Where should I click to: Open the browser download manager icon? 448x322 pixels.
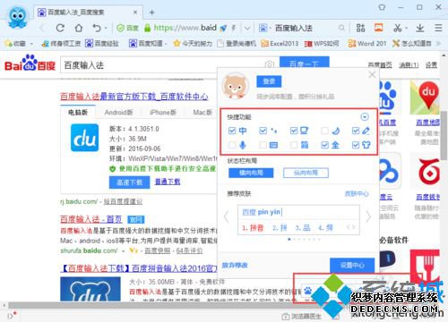[420, 28]
